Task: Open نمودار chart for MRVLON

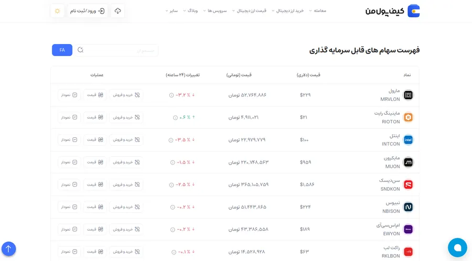Action: pos(69,95)
